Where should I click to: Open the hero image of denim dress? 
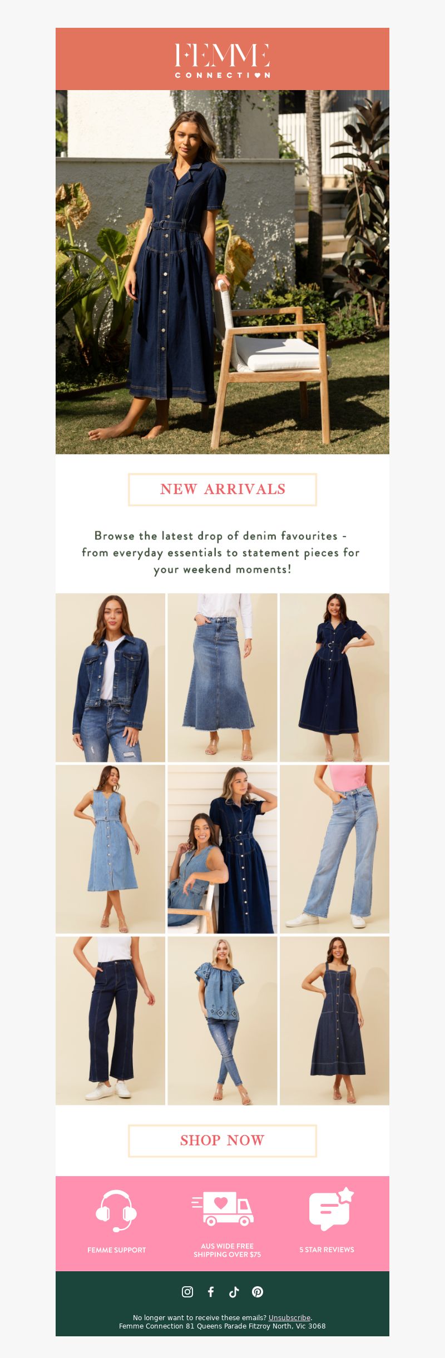point(222,272)
